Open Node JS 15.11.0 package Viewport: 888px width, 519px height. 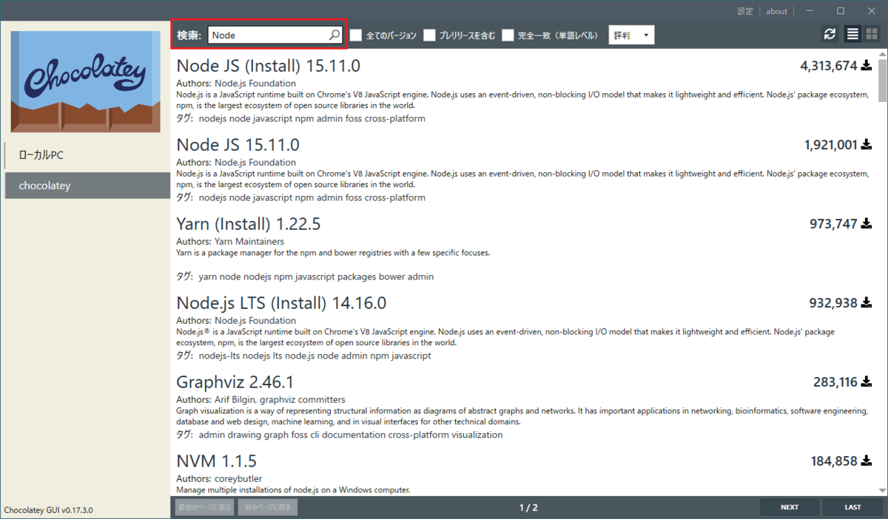tap(238, 145)
